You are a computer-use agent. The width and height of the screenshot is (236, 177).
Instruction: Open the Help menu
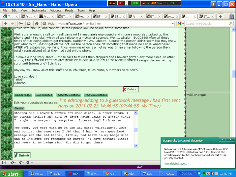coord(92,10)
